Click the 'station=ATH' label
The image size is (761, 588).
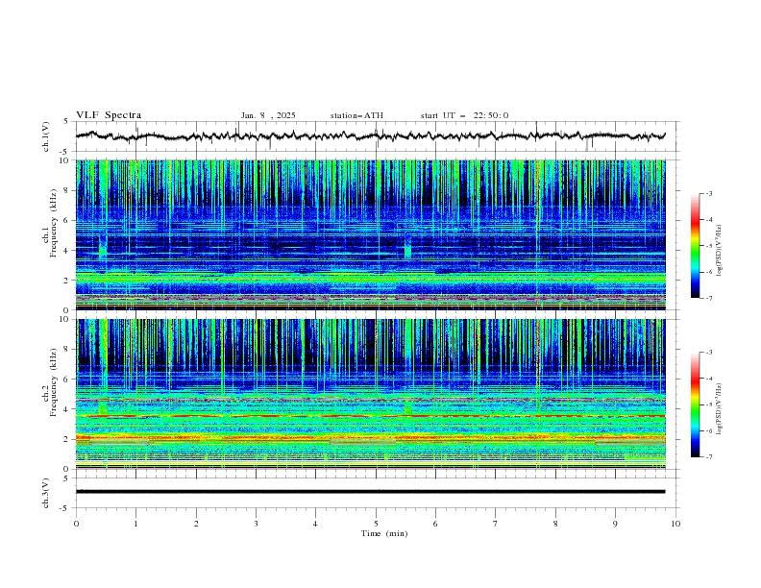tap(356, 115)
